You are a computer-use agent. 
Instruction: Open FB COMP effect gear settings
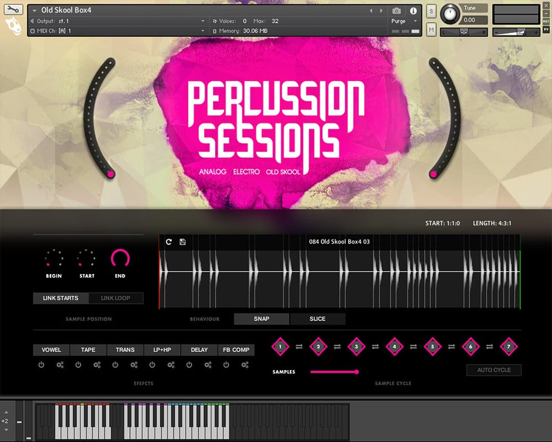[x=245, y=365]
